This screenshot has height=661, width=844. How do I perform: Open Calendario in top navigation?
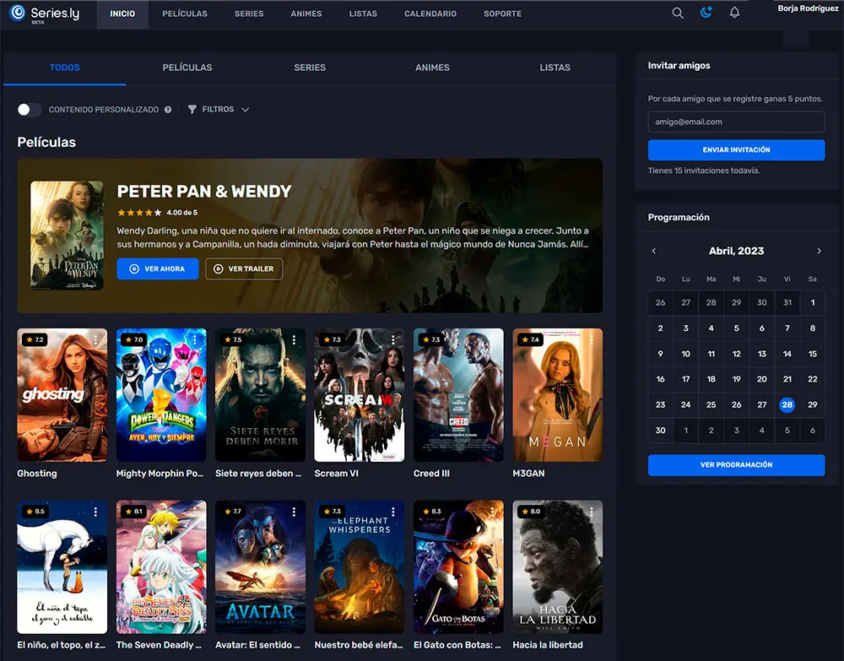pos(430,14)
